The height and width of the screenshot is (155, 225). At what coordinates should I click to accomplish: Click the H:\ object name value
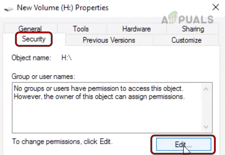point(66,58)
